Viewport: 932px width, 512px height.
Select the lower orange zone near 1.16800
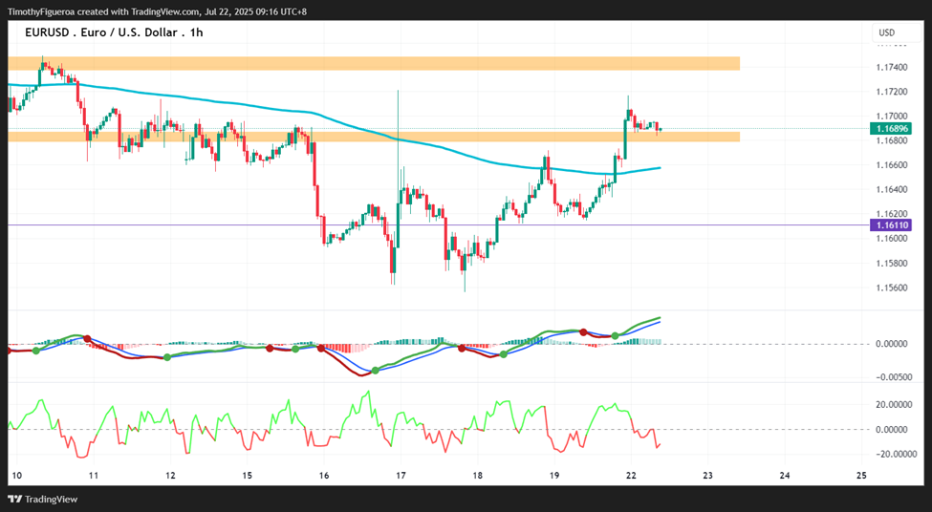click(374, 138)
